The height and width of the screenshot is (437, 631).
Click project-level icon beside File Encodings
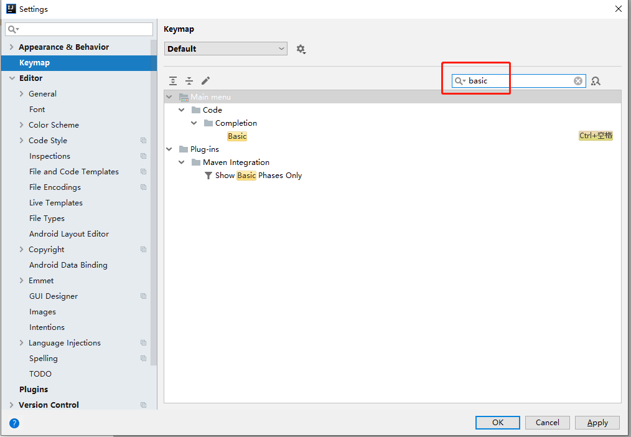click(143, 187)
